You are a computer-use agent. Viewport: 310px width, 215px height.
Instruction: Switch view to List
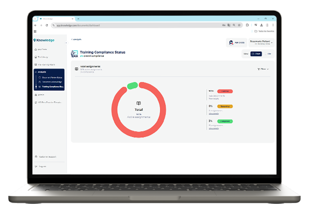[268, 54]
